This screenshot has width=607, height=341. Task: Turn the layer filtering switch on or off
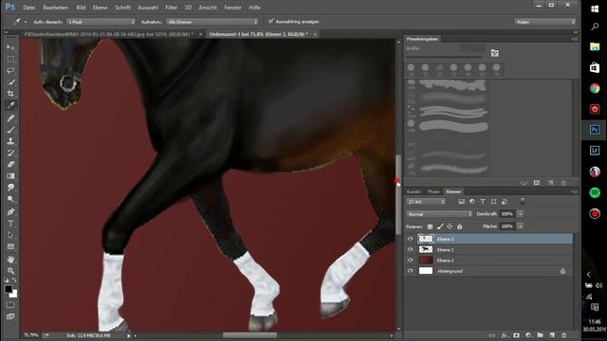523,202
